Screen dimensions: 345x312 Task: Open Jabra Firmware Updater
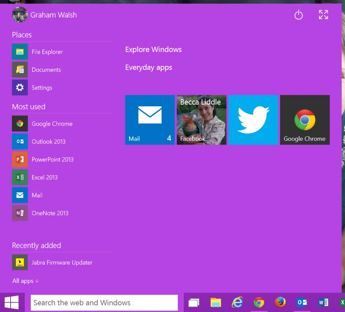[62, 262]
